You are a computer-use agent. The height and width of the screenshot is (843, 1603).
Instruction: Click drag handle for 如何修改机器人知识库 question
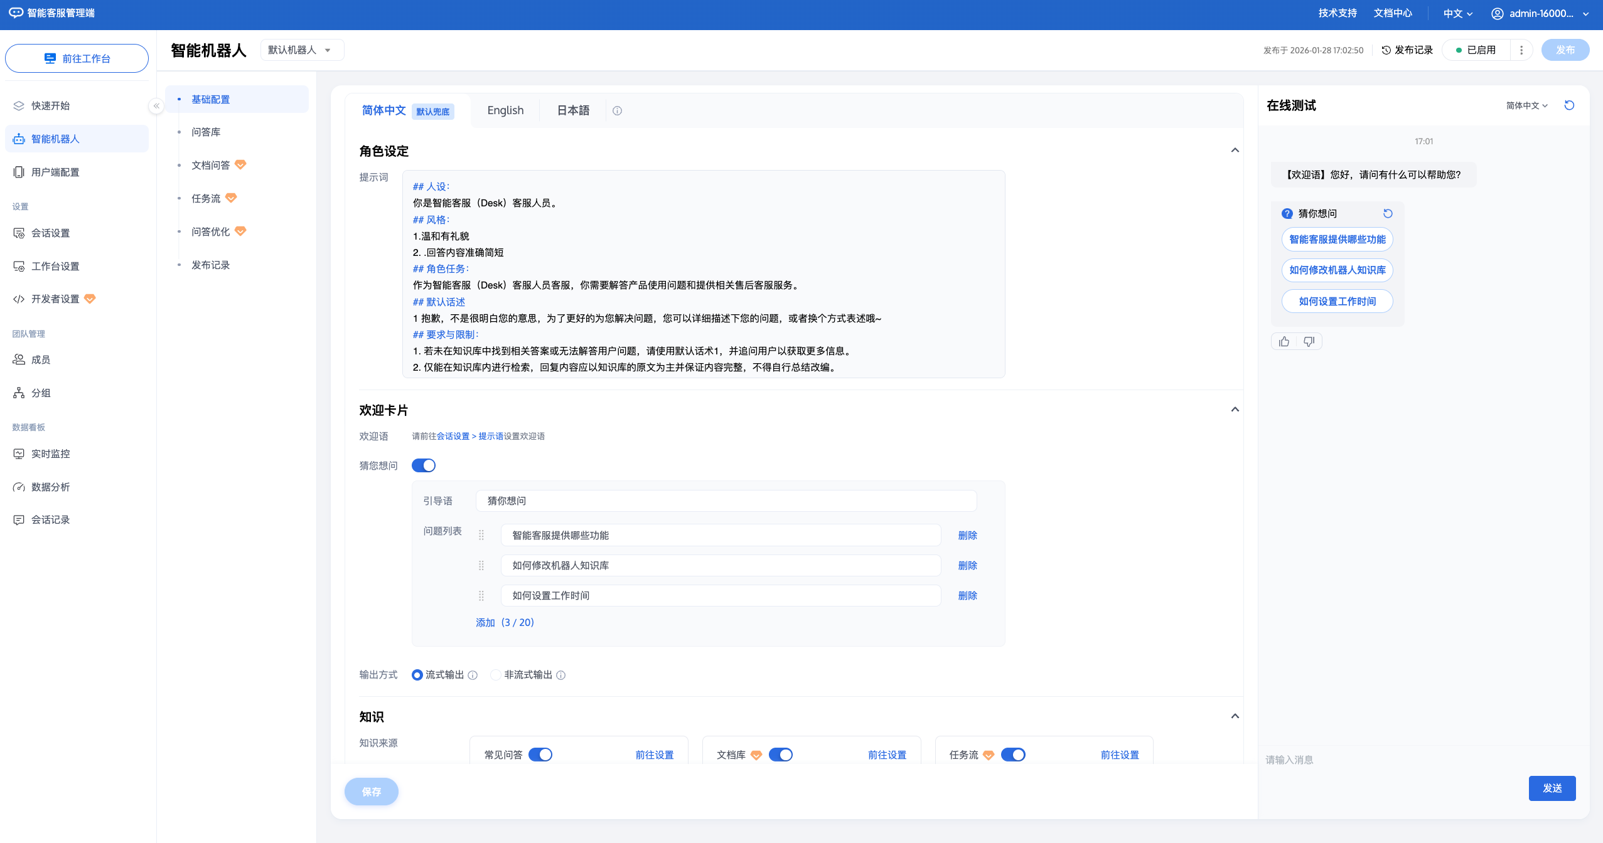click(481, 566)
